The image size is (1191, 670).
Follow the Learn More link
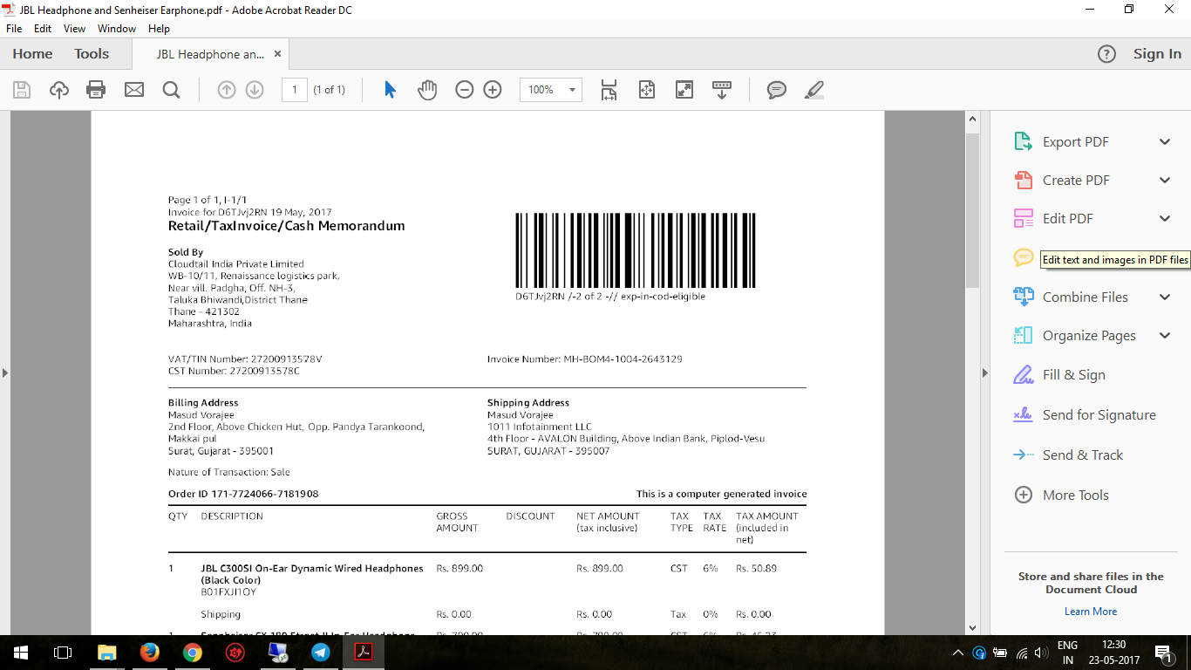pos(1090,612)
